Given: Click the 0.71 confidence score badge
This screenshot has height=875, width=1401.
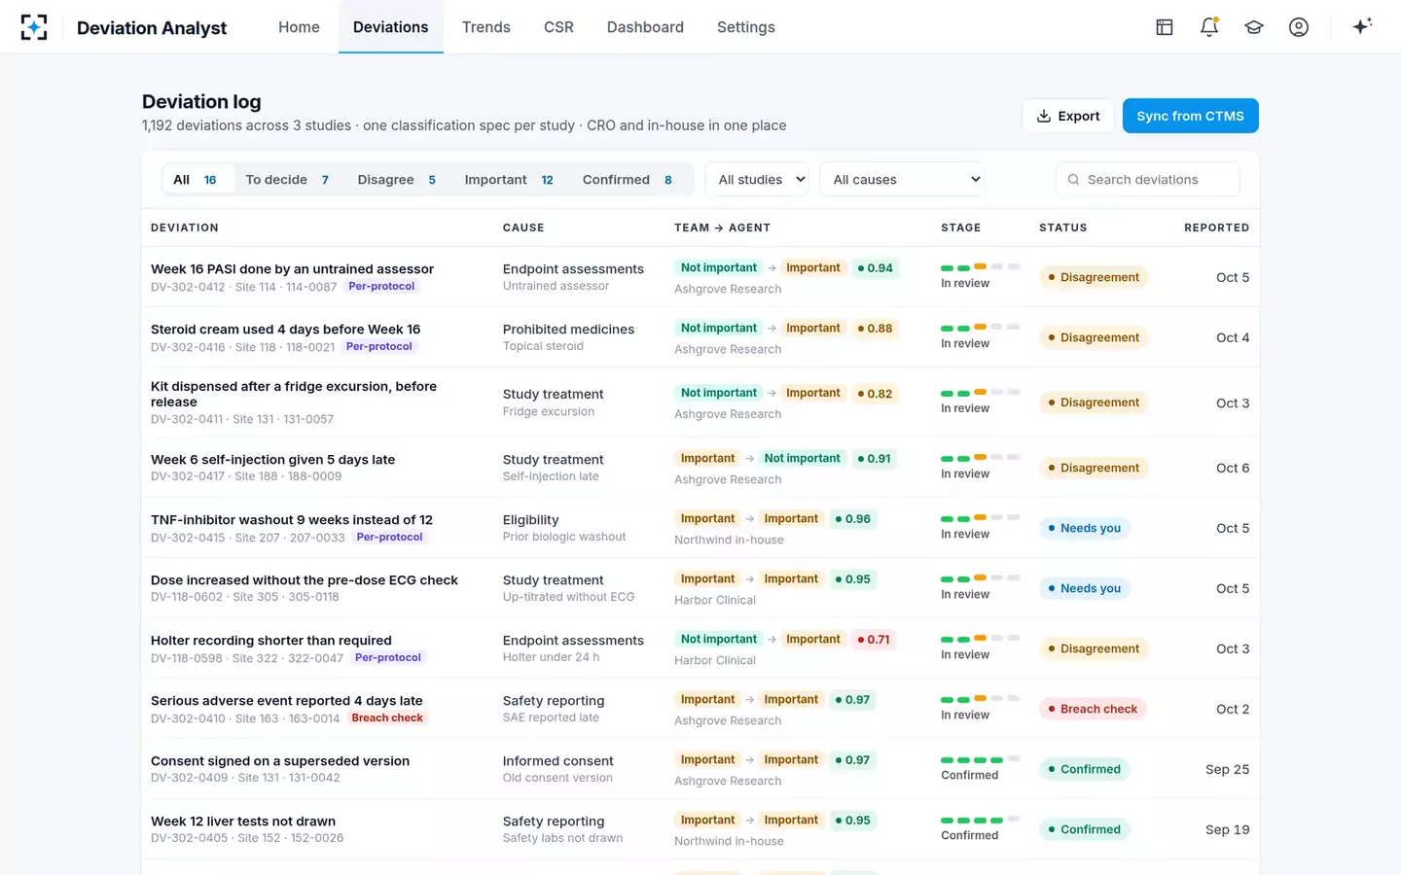Looking at the screenshot, I should point(874,640).
